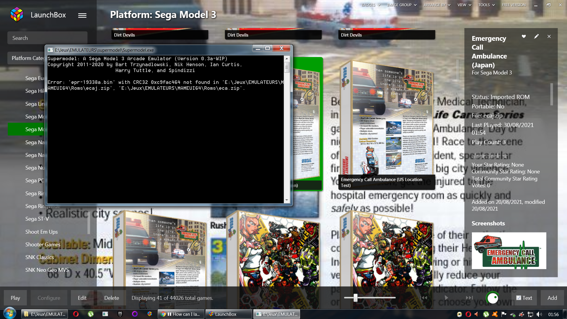Favorite Emergency Call Ambulance with heart icon
This screenshot has width=567, height=319.
(524, 36)
